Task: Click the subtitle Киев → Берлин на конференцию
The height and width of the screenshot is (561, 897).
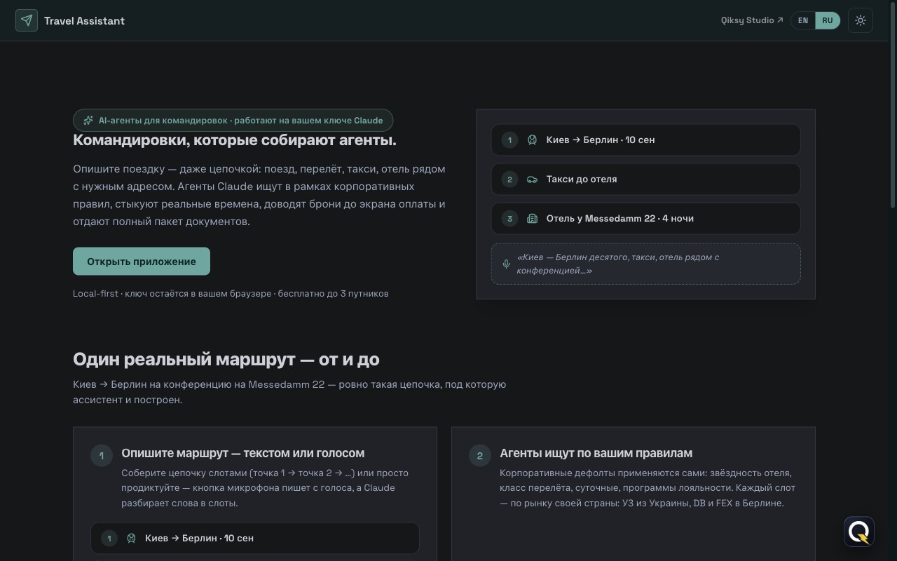Action: (289, 392)
